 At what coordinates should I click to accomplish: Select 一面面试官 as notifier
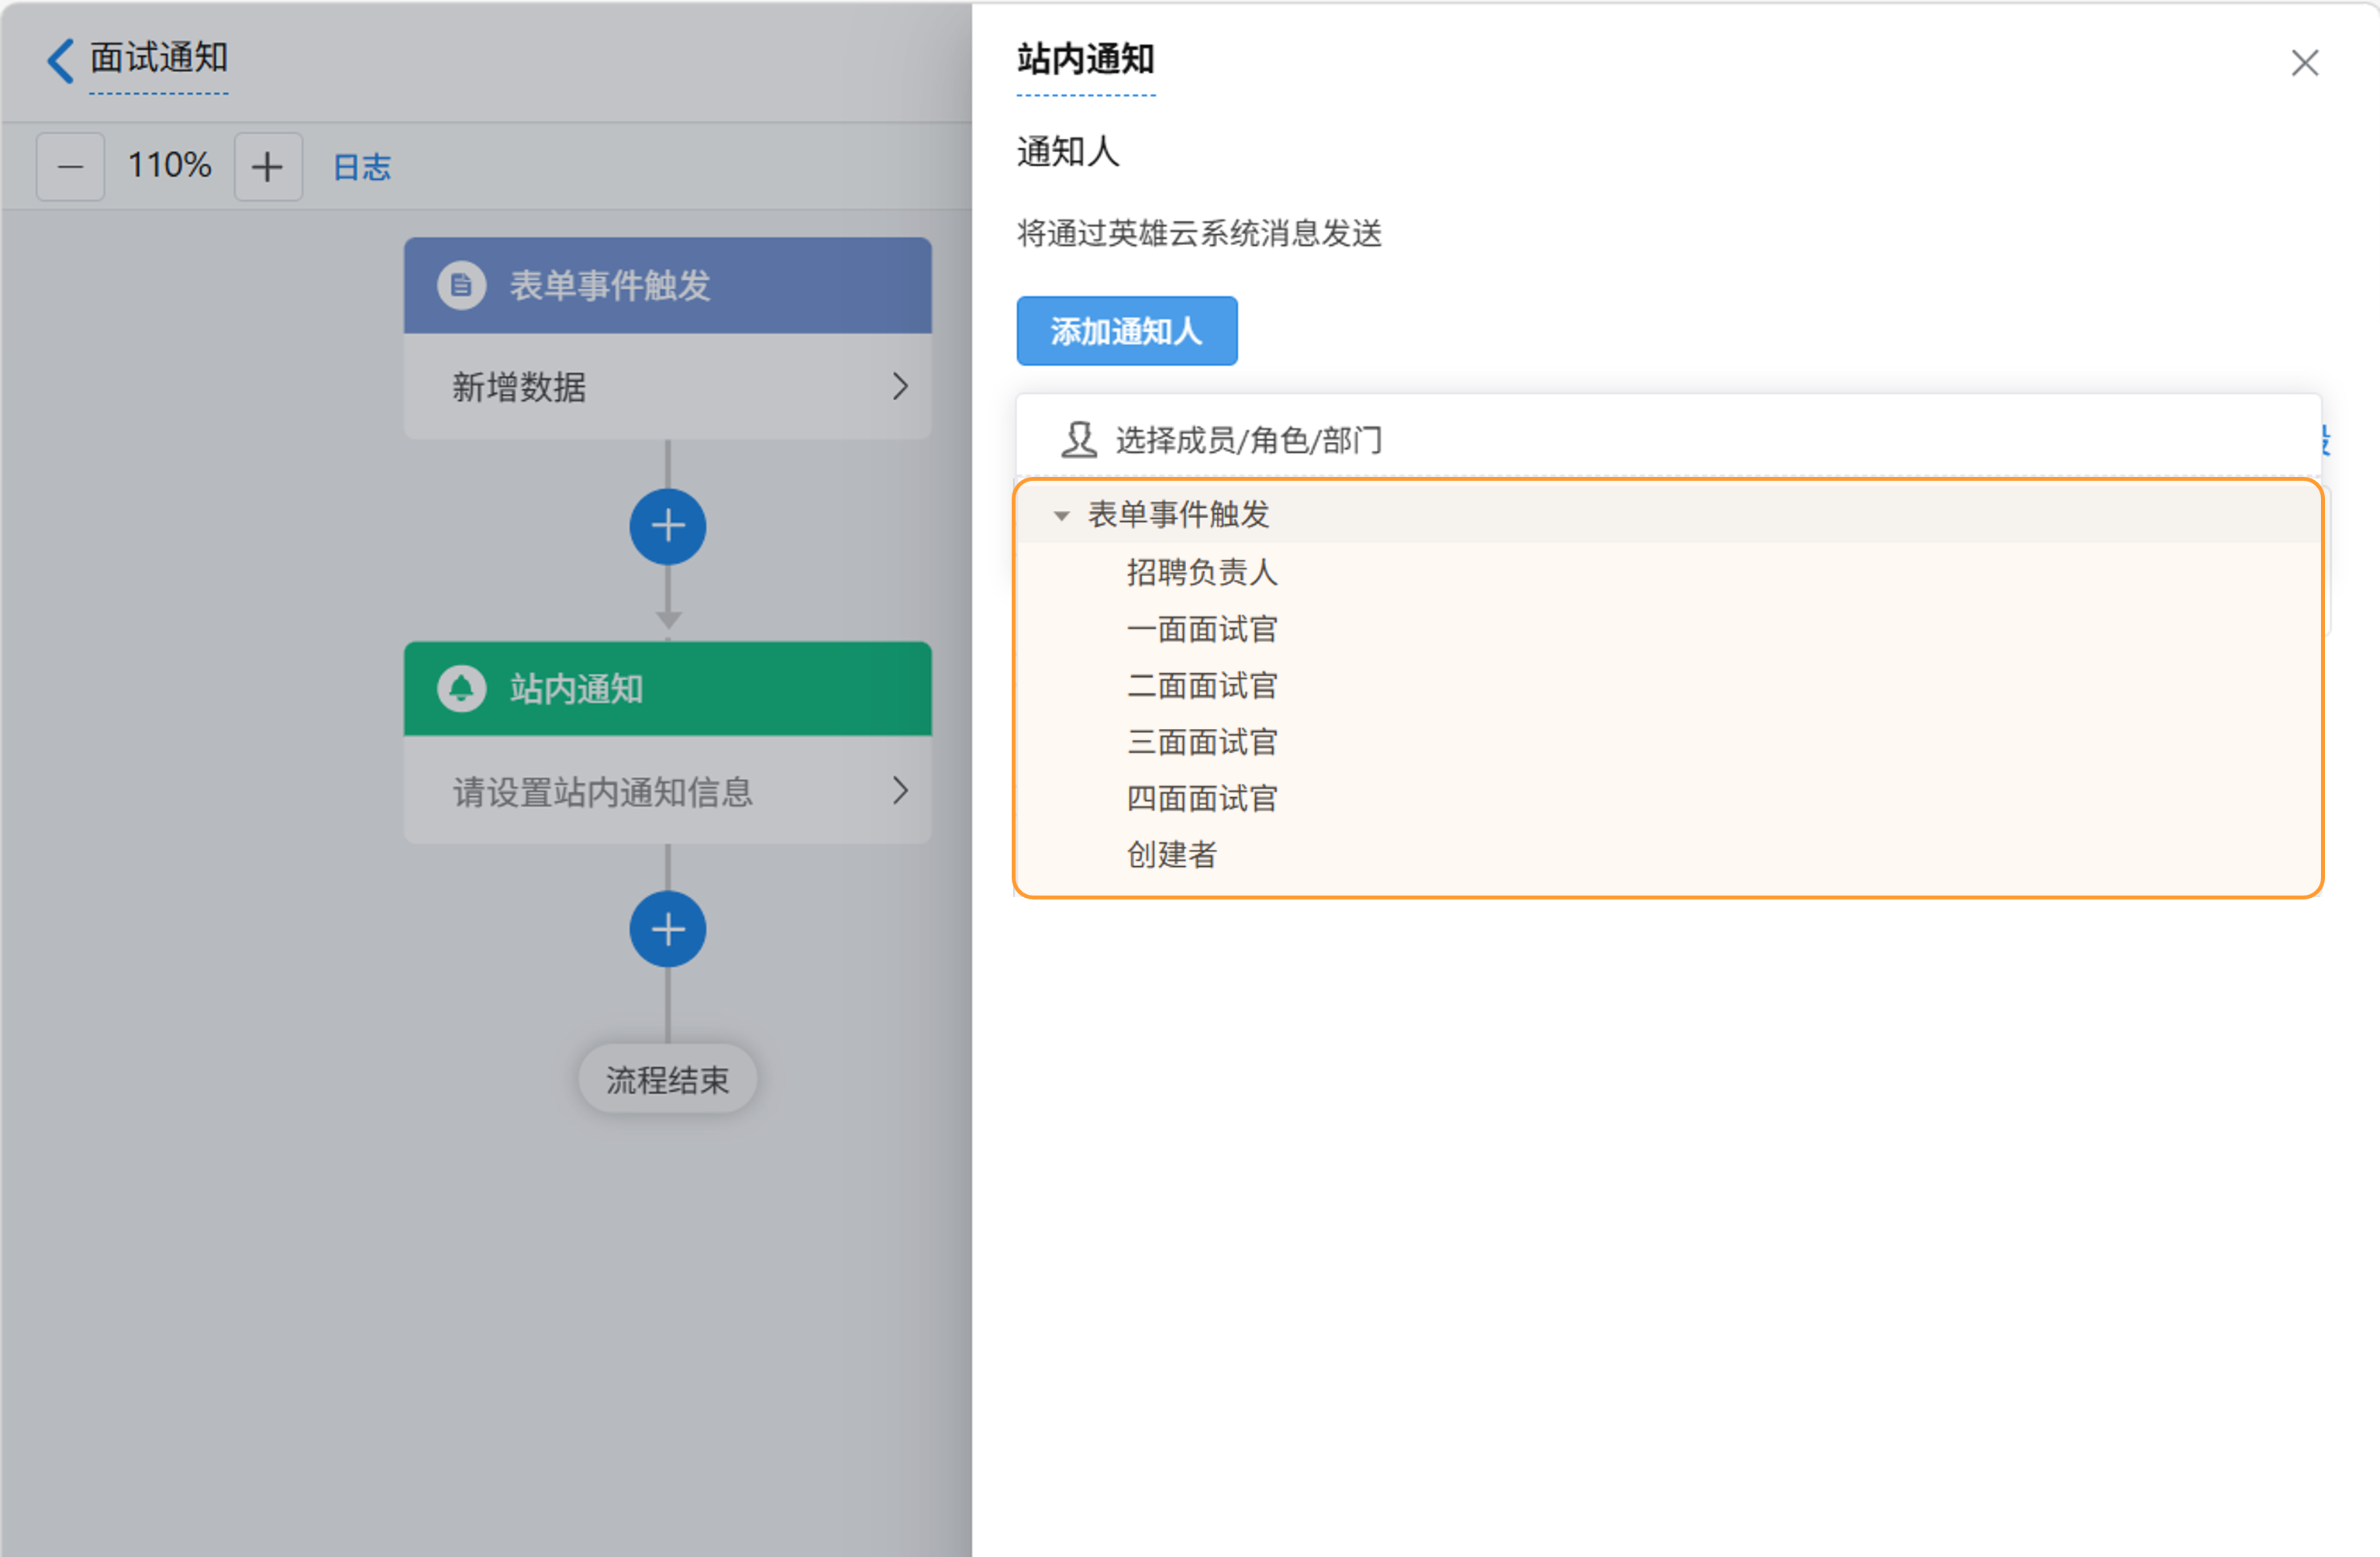click(x=1201, y=630)
